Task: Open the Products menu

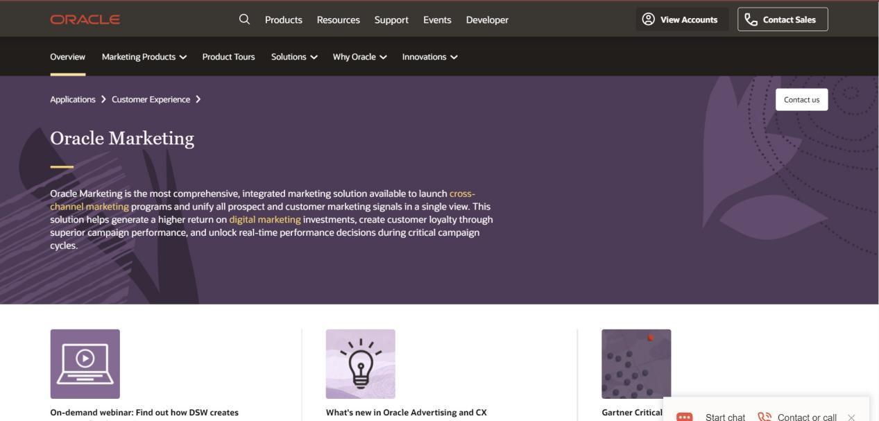Action: point(284,19)
